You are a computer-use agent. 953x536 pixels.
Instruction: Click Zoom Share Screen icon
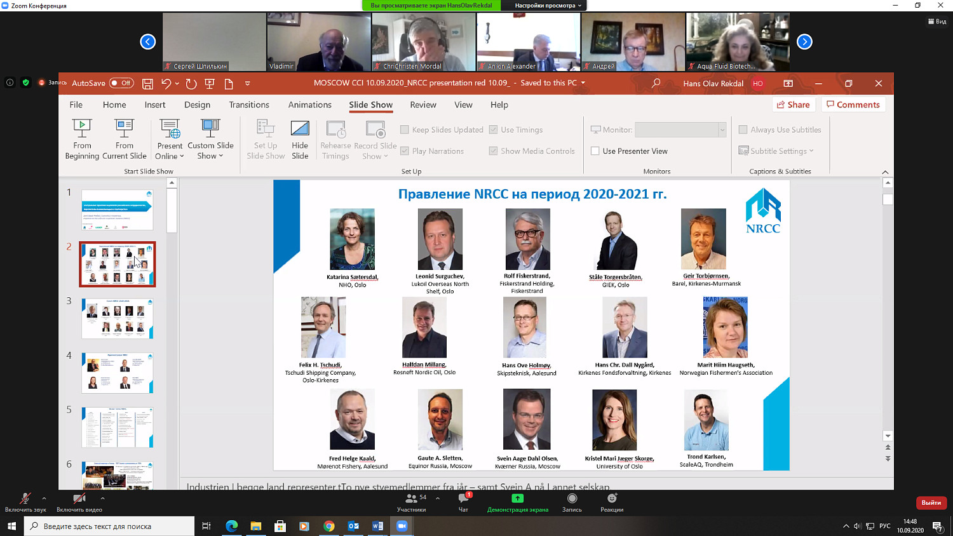pos(518,499)
